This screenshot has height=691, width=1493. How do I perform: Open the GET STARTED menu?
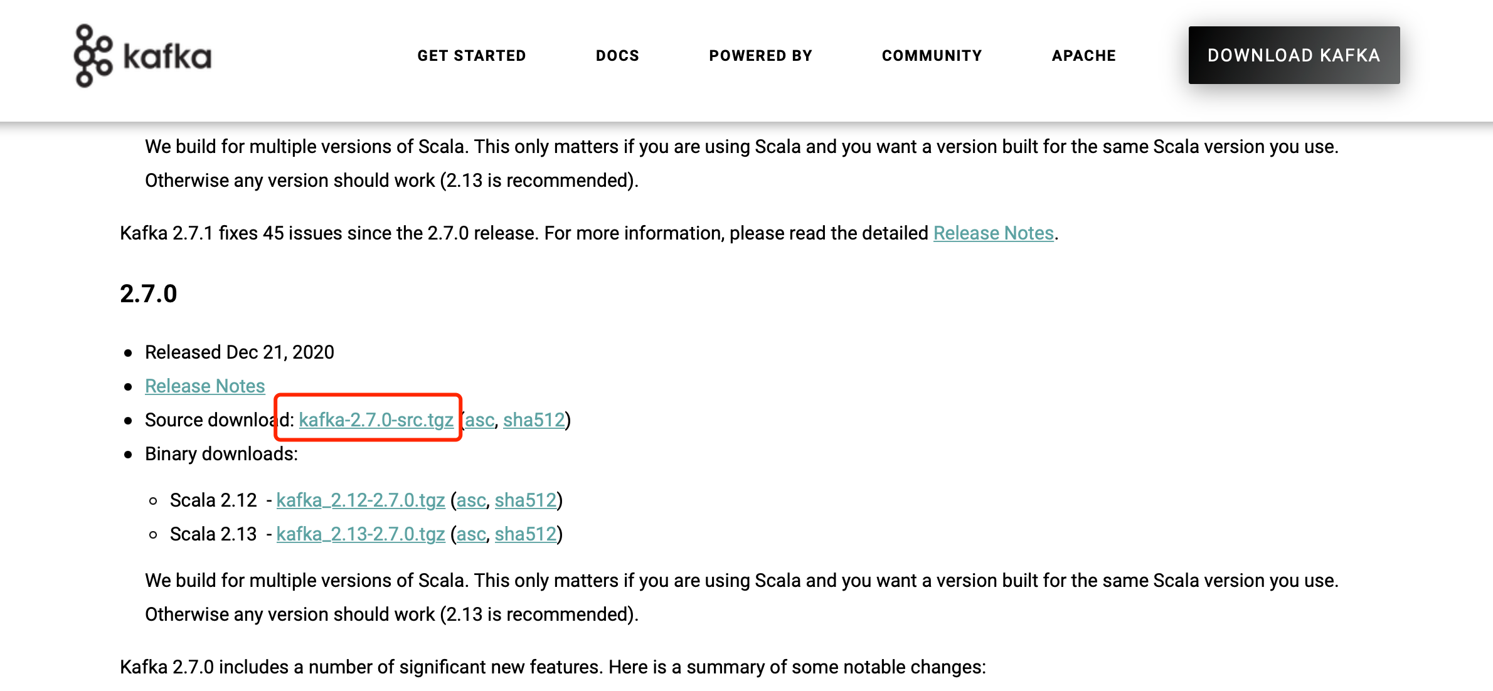pyautogui.click(x=472, y=56)
